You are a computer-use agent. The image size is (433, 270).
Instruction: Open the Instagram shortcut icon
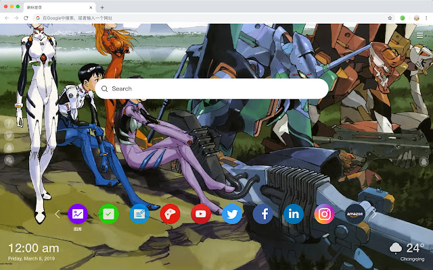(324, 214)
